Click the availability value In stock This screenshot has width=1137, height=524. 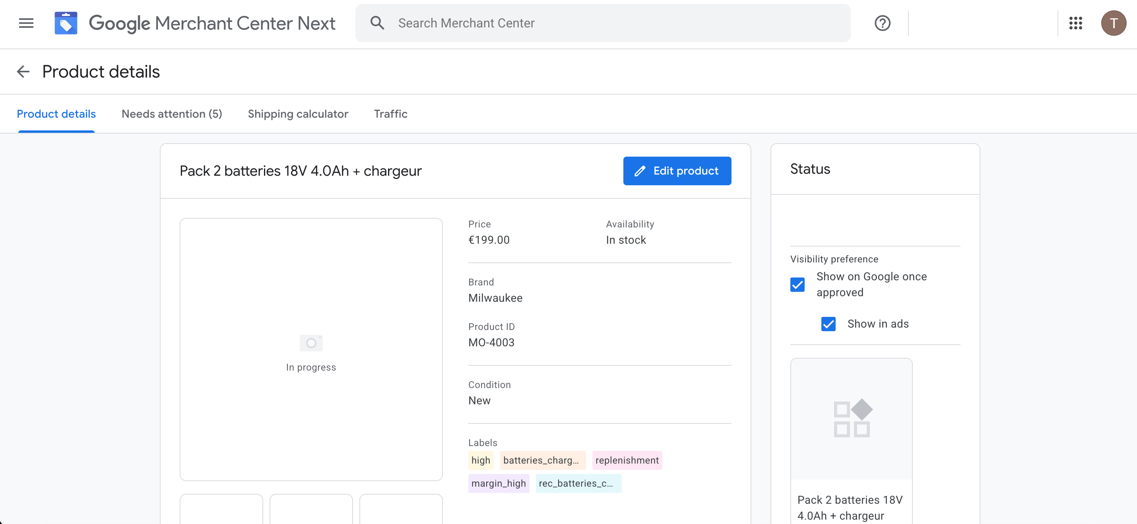point(625,240)
